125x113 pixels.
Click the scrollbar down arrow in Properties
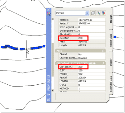(x=52, y=90)
